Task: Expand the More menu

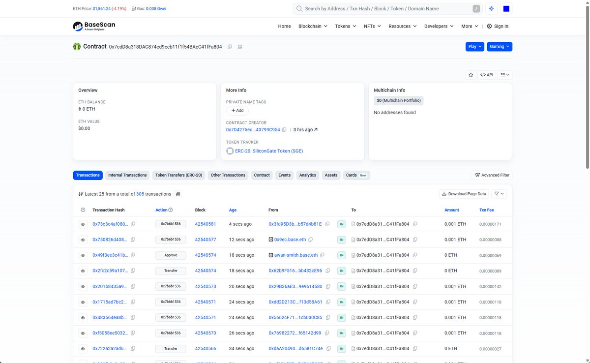Action: (x=470, y=26)
